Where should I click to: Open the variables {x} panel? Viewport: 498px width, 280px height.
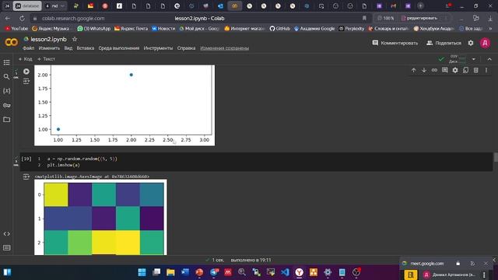6,91
